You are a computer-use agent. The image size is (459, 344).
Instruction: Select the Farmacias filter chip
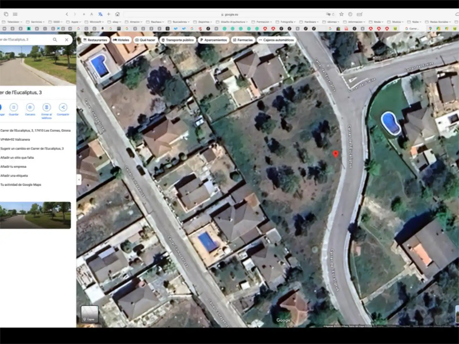click(243, 40)
